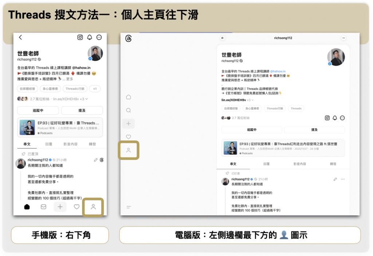Create a new post with the desktop sidebar plus
The width and height of the screenshot is (373, 256).
(128, 124)
